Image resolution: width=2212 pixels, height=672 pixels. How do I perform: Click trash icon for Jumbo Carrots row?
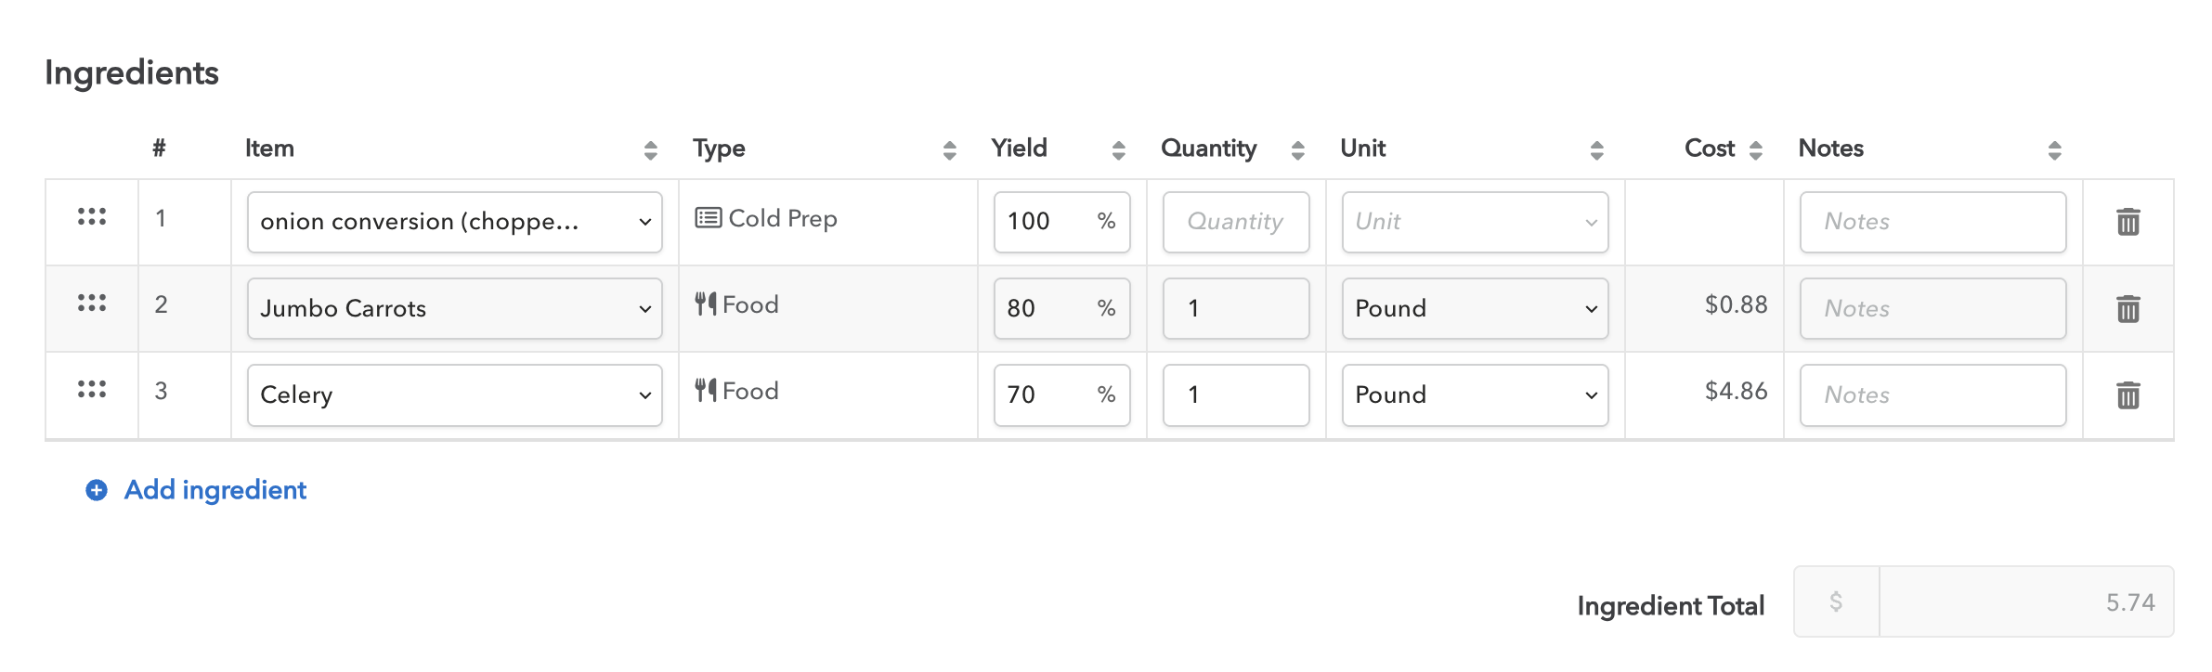click(2127, 308)
